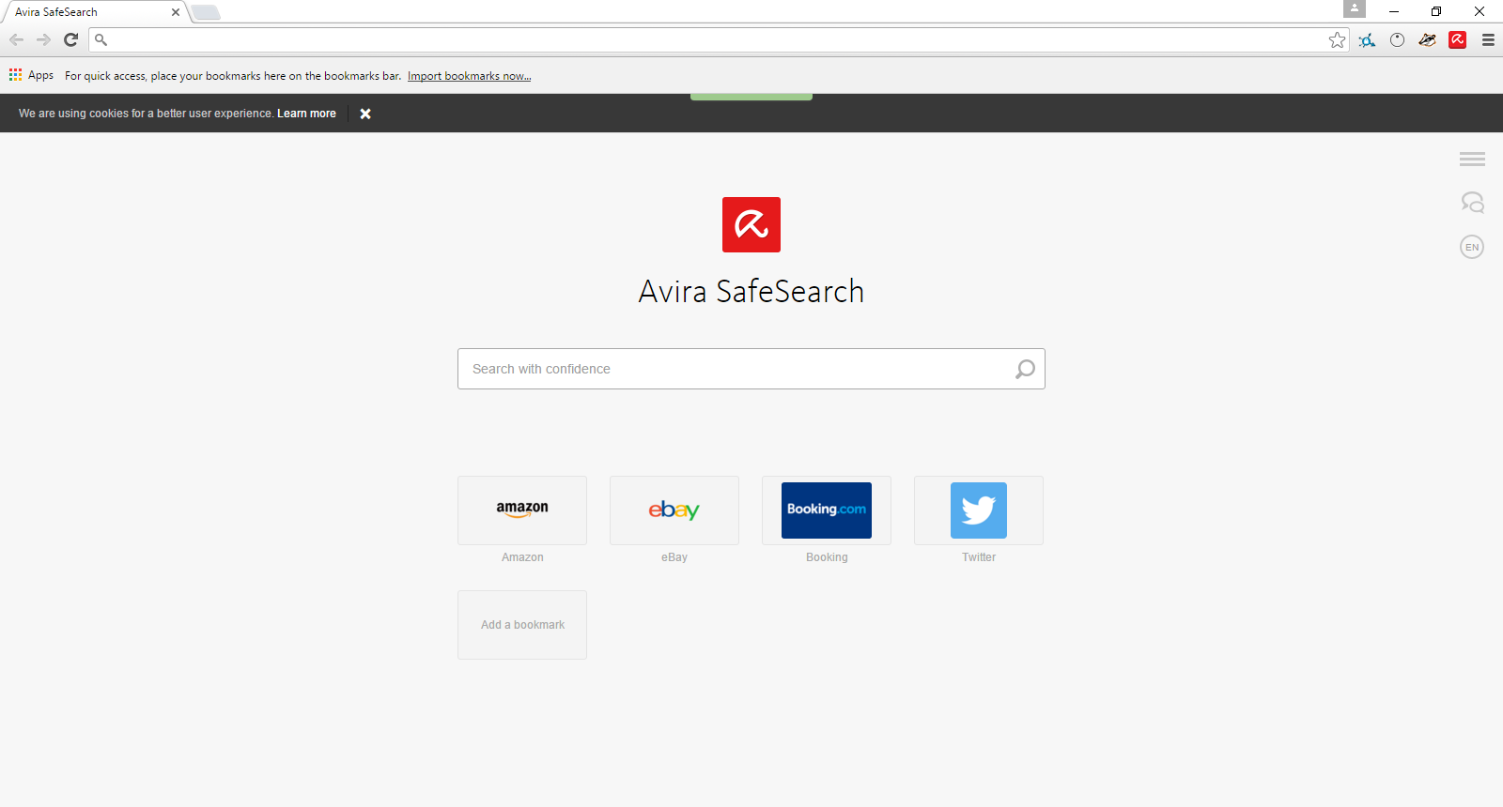This screenshot has height=807, width=1503.
Task: Click the 'Search with confidence' input field
Action: 751,369
